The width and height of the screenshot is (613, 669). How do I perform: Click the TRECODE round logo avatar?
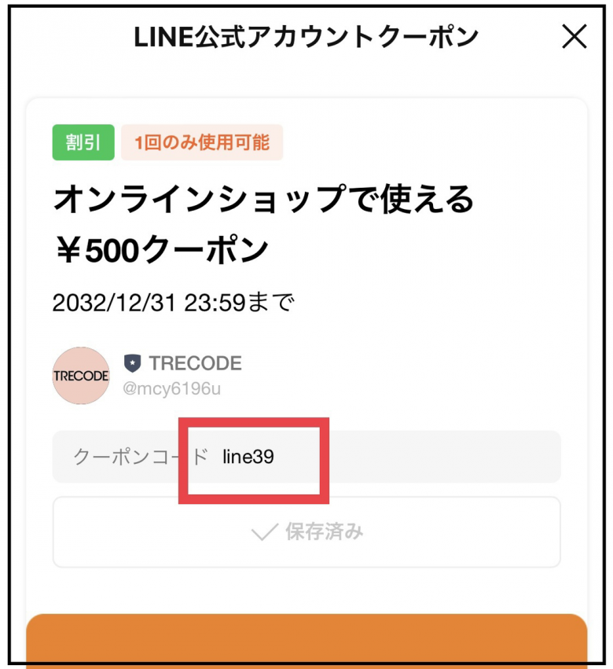(81, 376)
